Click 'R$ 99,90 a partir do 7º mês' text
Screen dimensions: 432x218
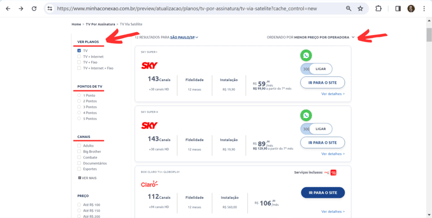point(272,89)
